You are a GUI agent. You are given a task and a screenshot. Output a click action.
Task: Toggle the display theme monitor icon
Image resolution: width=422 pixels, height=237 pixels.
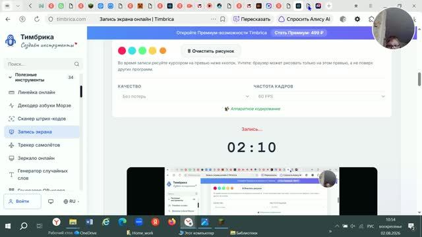tap(51, 201)
